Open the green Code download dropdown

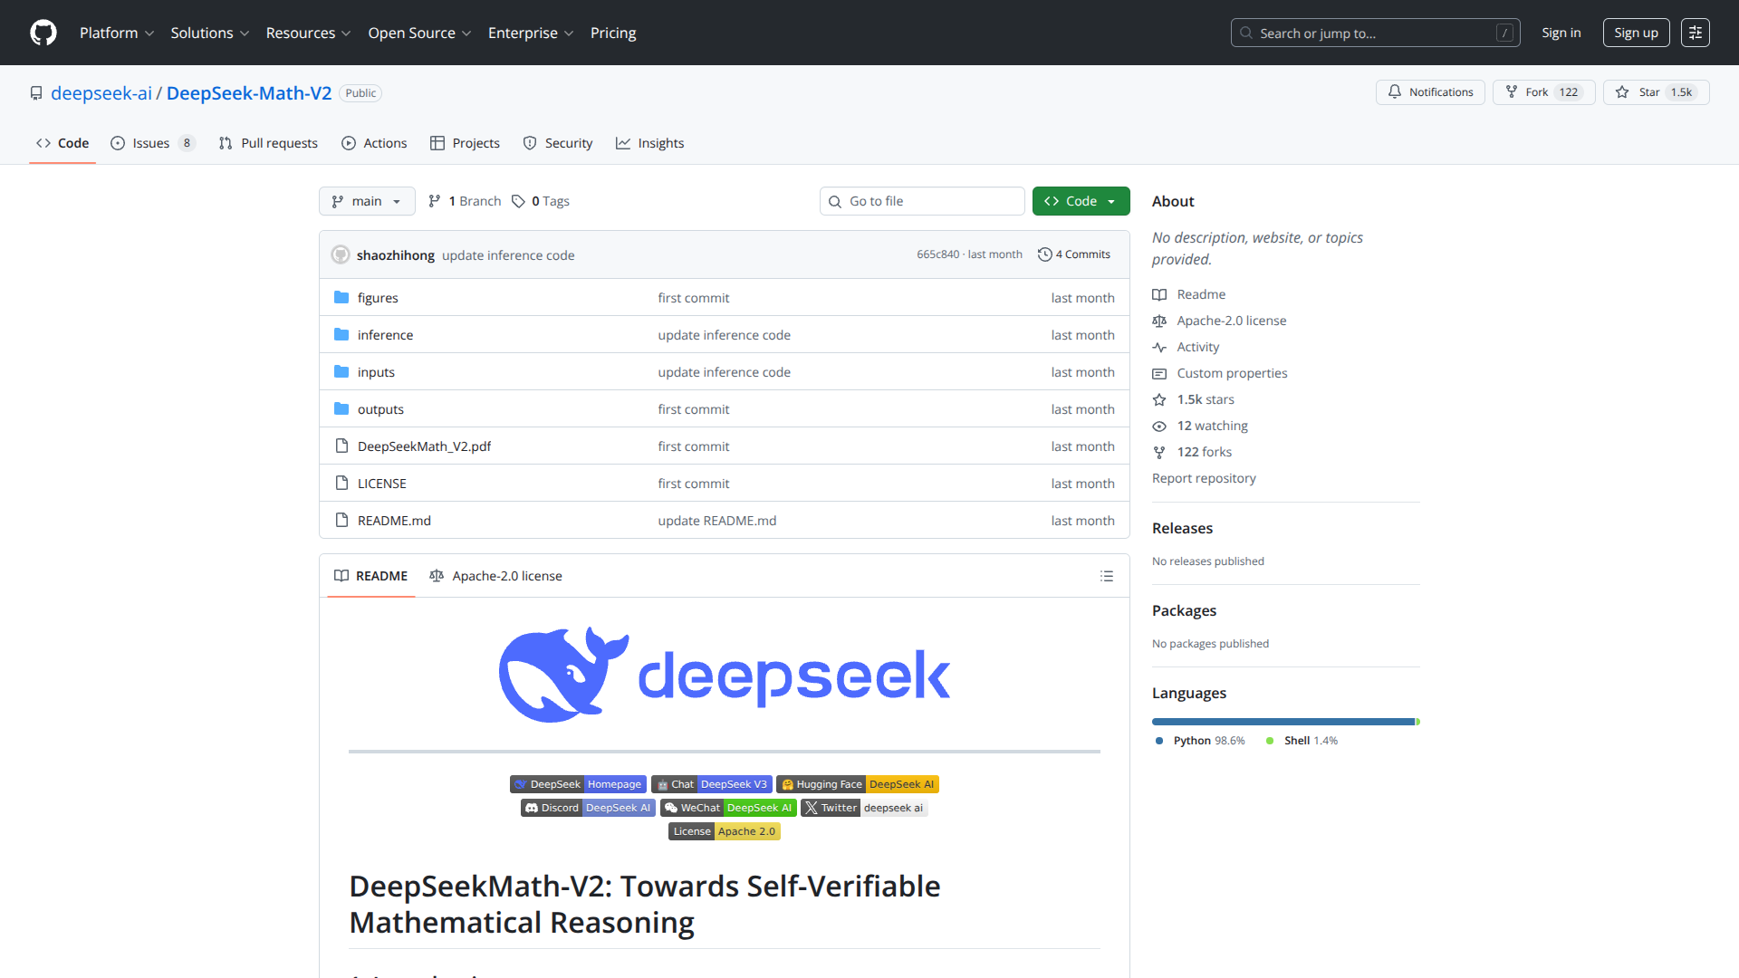tap(1081, 201)
